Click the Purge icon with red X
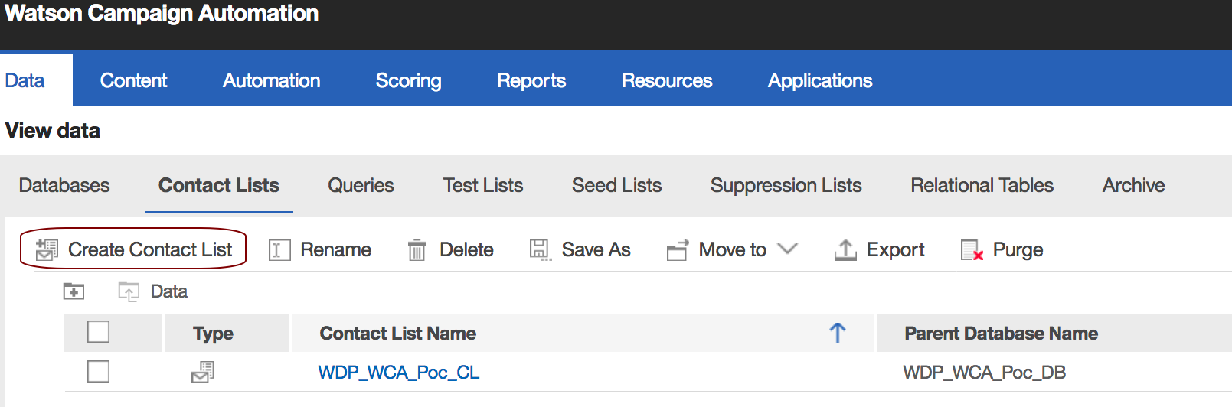Image resolution: width=1232 pixels, height=407 pixels. click(972, 250)
